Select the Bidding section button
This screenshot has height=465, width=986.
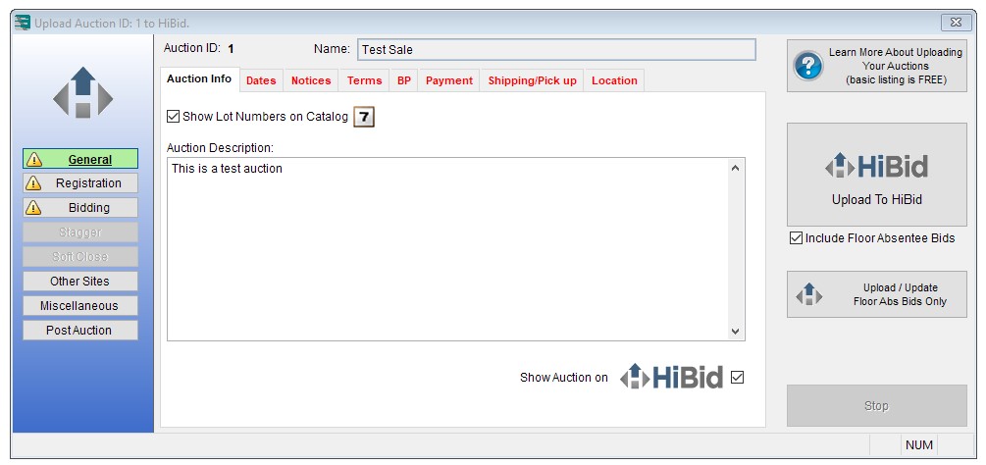tap(80, 208)
